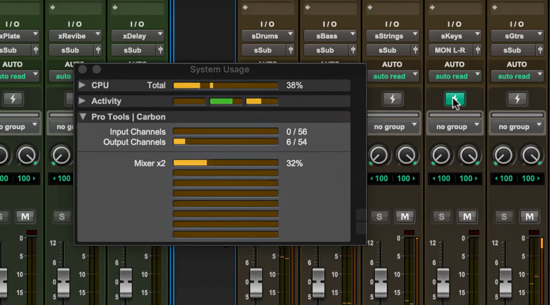Solo the sKeys track
This screenshot has height=305, width=550.
point(441,217)
